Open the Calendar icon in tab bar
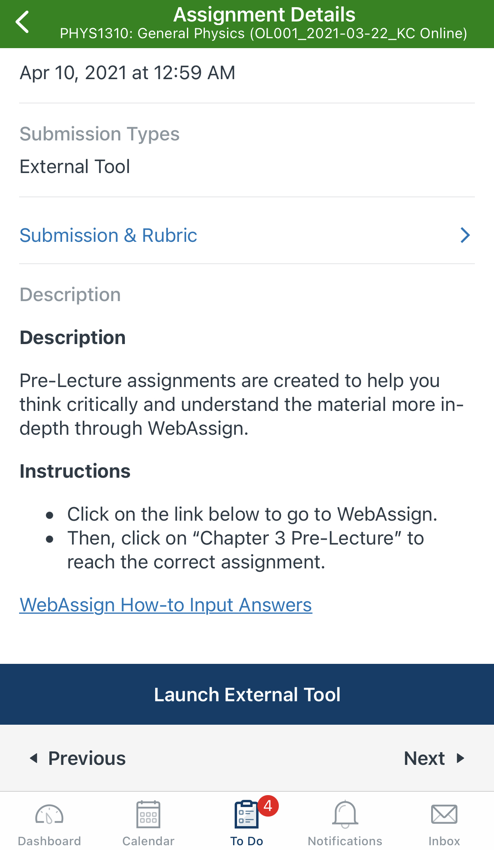The image size is (494, 850). (148, 814)
